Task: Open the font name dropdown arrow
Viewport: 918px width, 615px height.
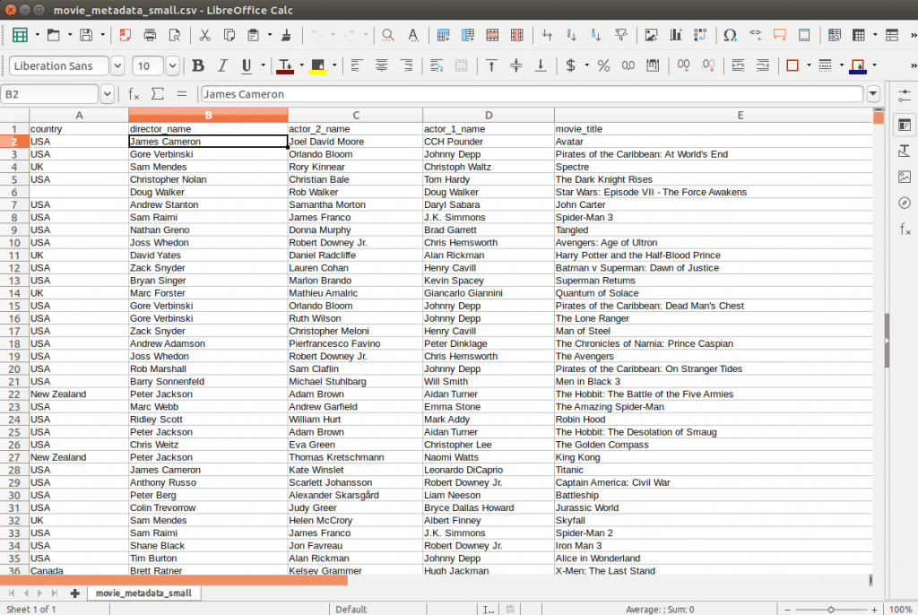Action: tap(117, 65)
